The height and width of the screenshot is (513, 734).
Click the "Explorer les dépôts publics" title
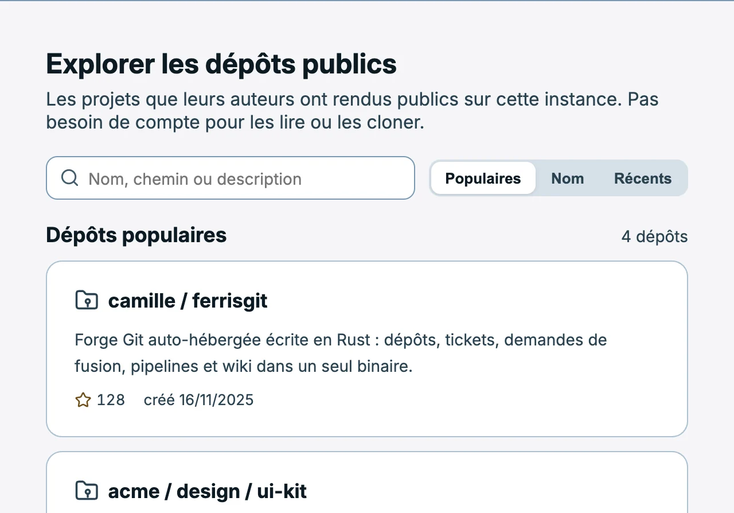221,64
